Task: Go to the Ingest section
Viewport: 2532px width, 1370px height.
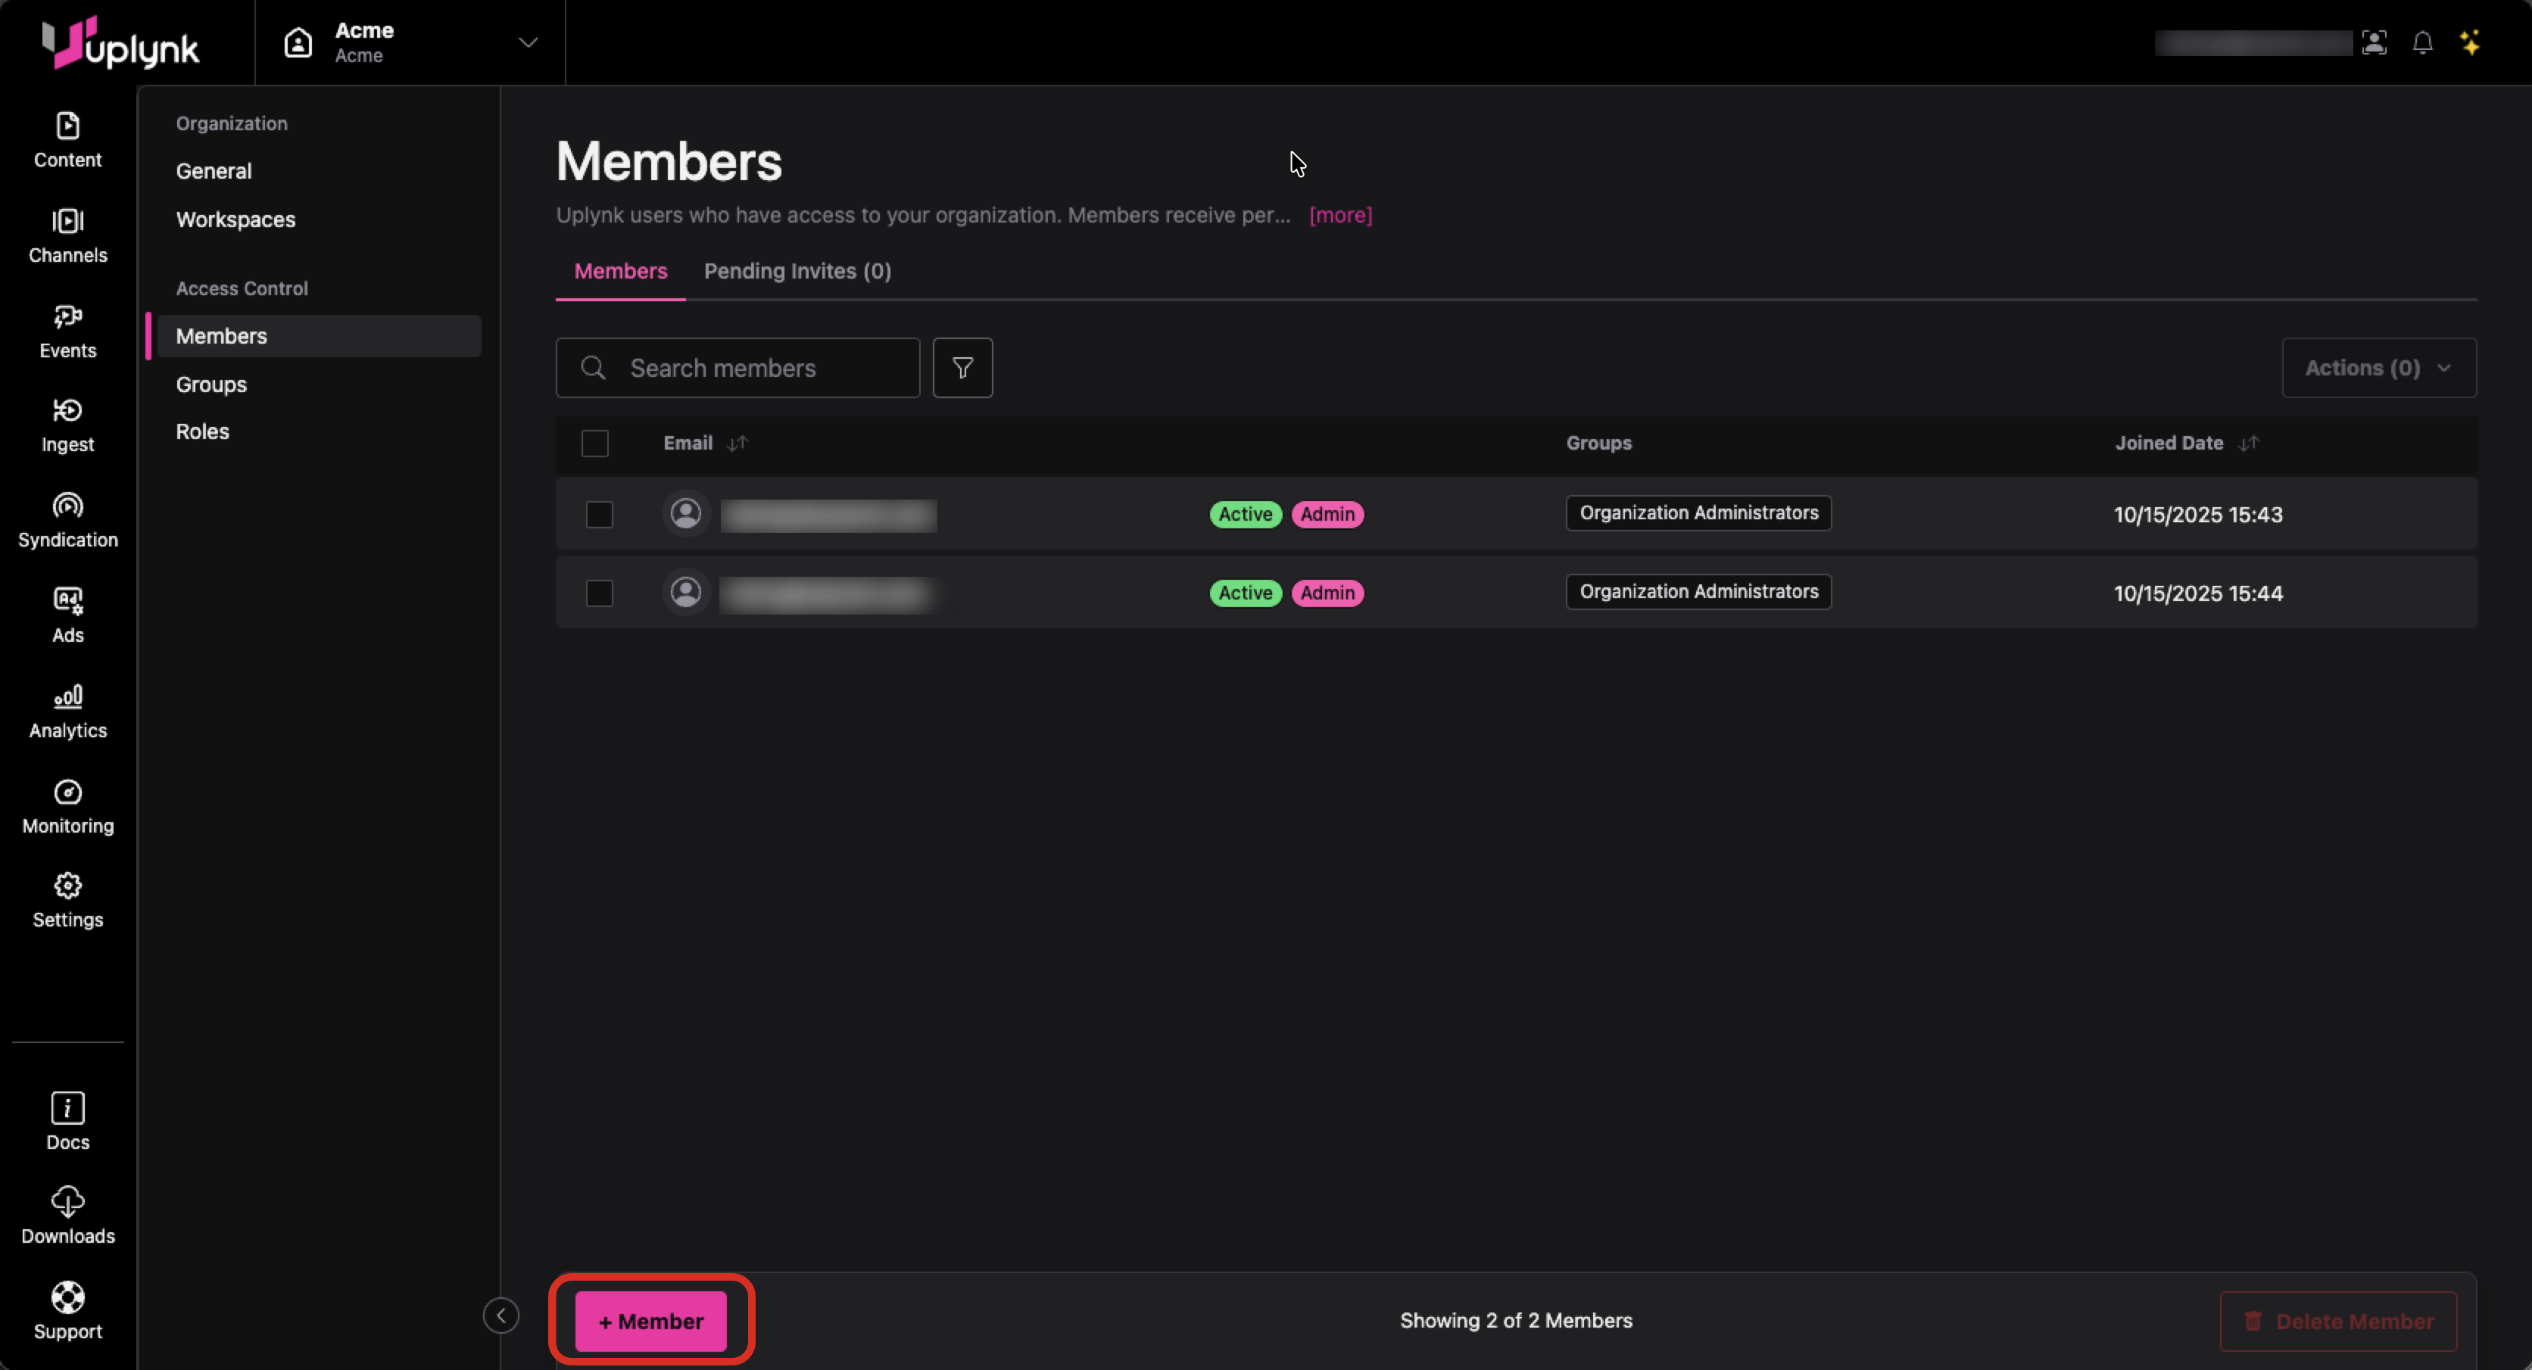Action: click(68, 425)
